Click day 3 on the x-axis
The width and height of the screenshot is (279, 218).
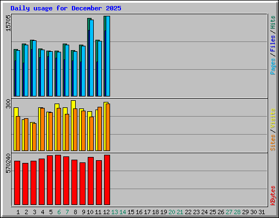tap(34, 212)
